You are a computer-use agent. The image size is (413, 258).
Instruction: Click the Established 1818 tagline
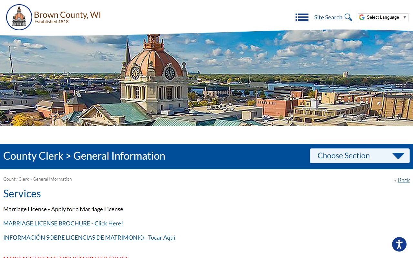pos(52,22)
